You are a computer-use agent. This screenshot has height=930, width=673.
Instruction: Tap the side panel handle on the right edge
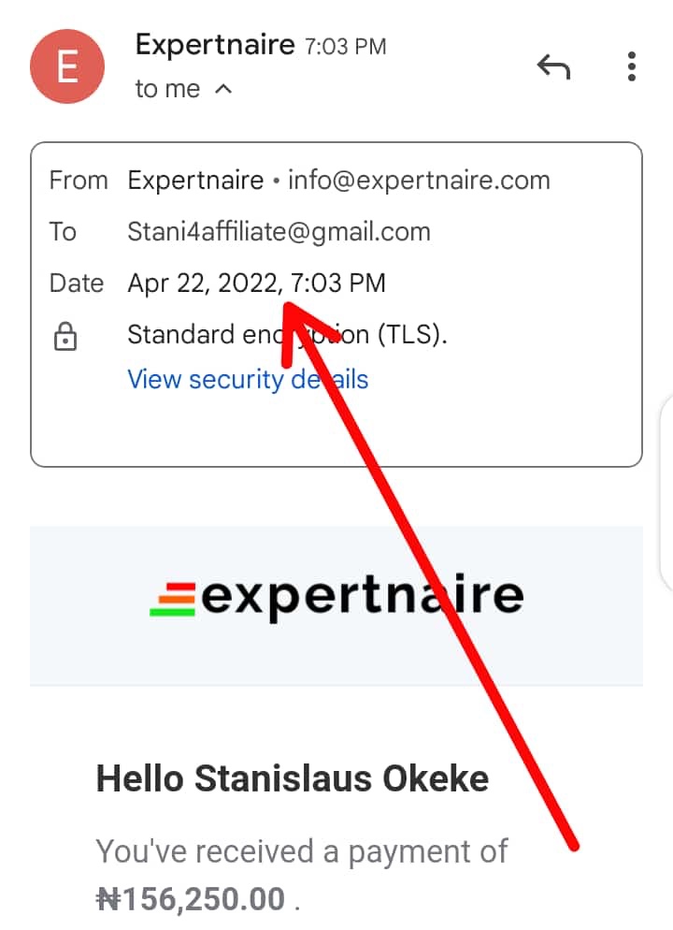click(x=666, y=493)
